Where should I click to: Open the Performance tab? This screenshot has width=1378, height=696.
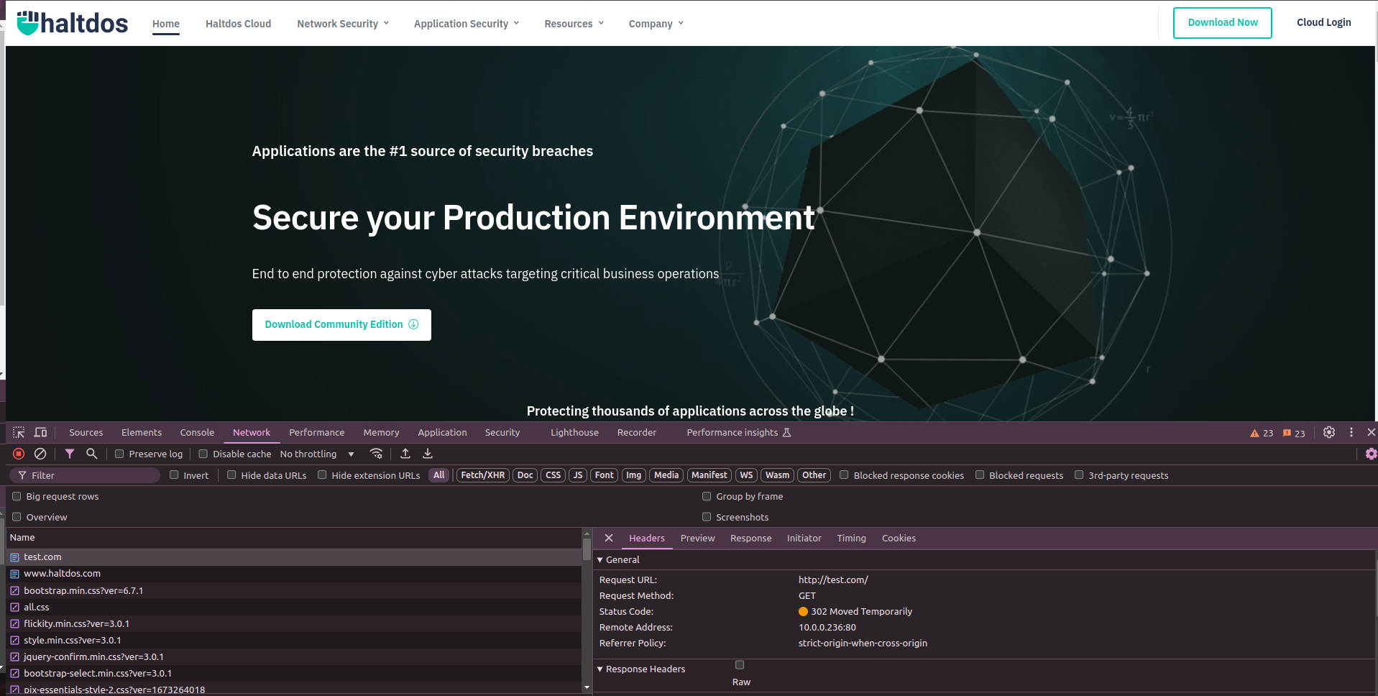(317, 432)
